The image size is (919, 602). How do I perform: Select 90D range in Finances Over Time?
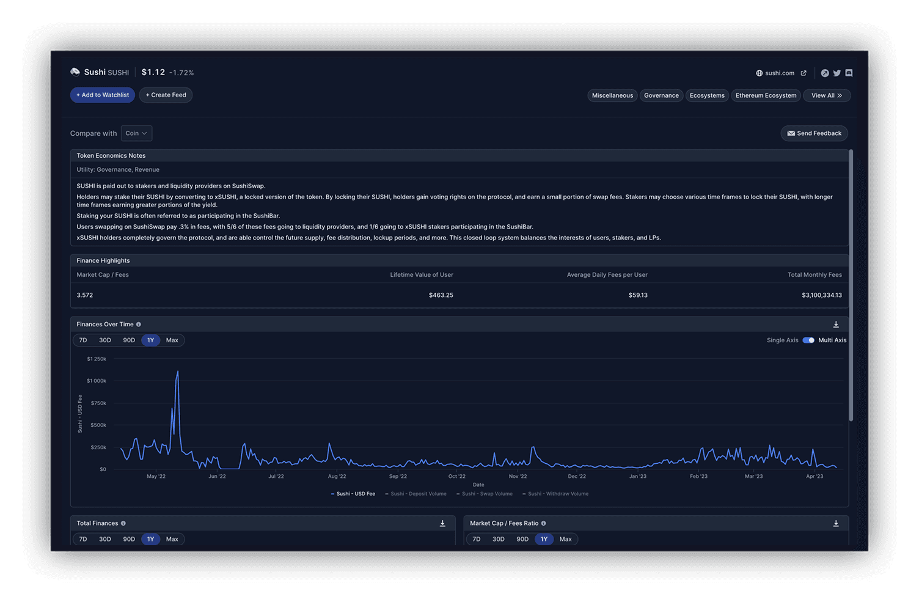click(129, 340)
